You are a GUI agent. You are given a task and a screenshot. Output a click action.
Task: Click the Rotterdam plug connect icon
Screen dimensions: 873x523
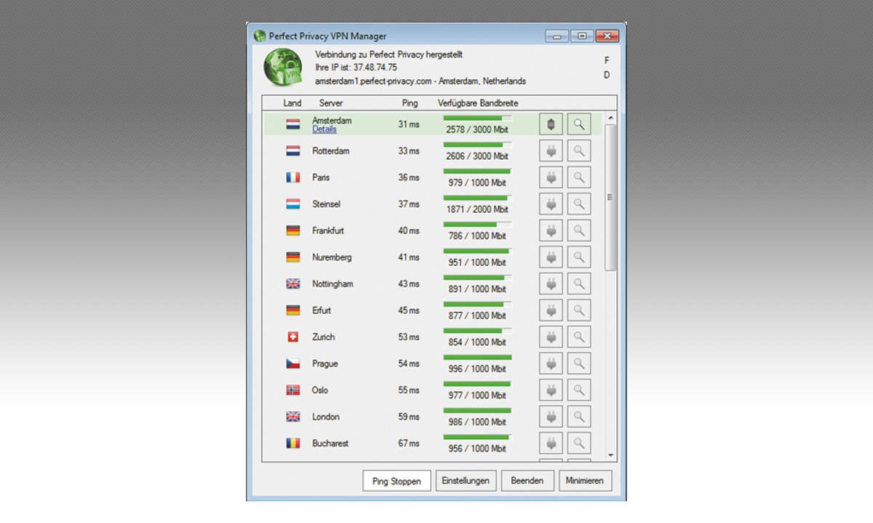pyautogui.click(x=551, y=151)
